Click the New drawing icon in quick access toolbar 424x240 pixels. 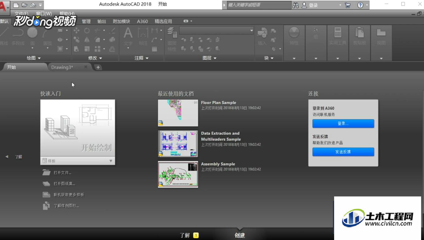(x=16, y=5)
